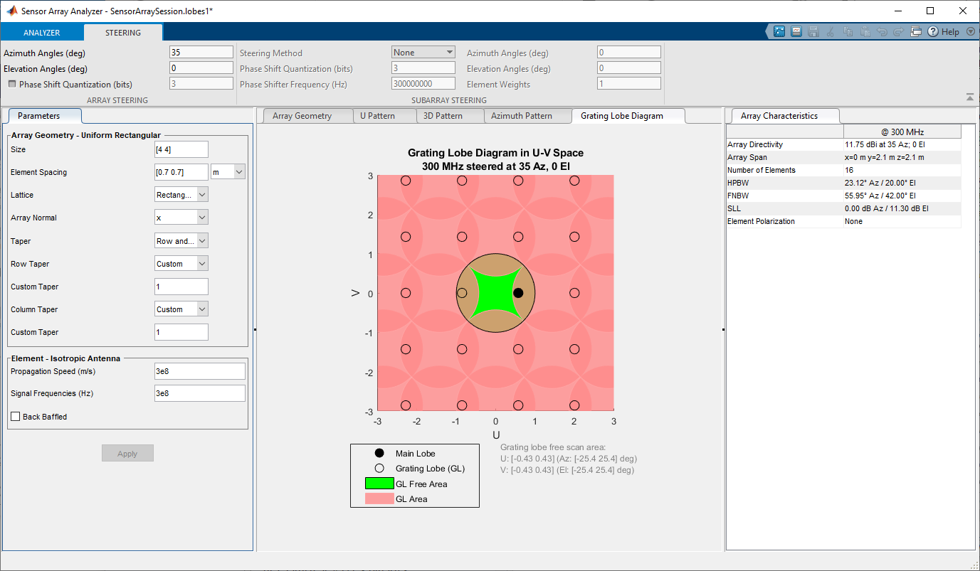This screenshot has height=571, width=980.
Task: Click the Phase Shifter Frequency field
Action: (423, 83)
